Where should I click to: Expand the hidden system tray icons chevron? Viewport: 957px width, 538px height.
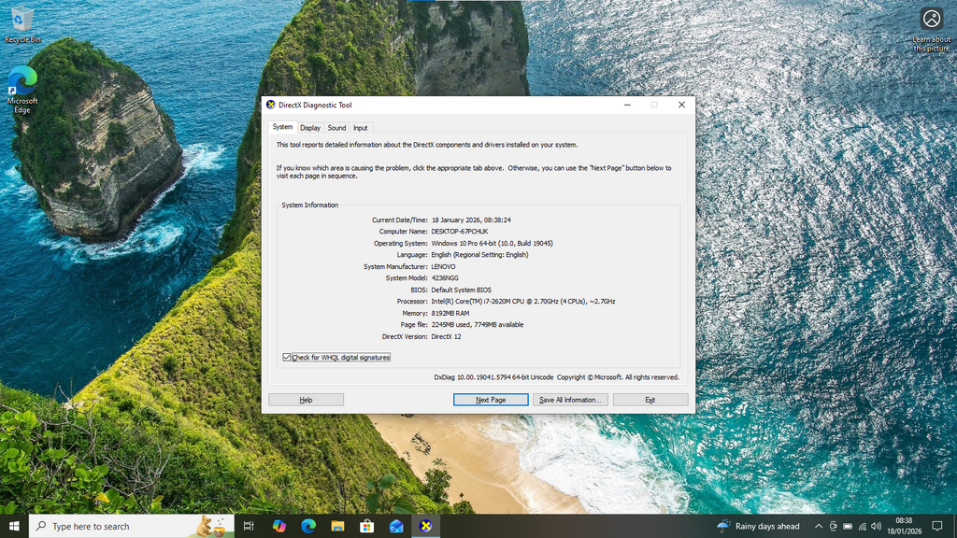(819, 526)
